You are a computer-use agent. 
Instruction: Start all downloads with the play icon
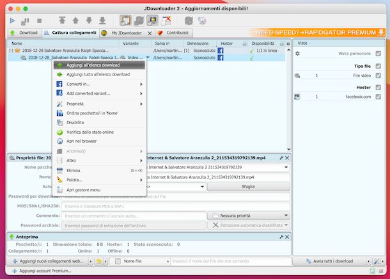pyautogui.click(x=12, y=20)
